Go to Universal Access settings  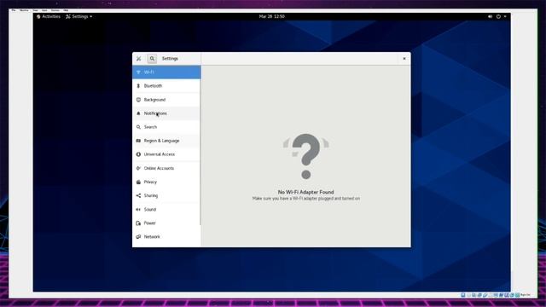coord(166,154)
